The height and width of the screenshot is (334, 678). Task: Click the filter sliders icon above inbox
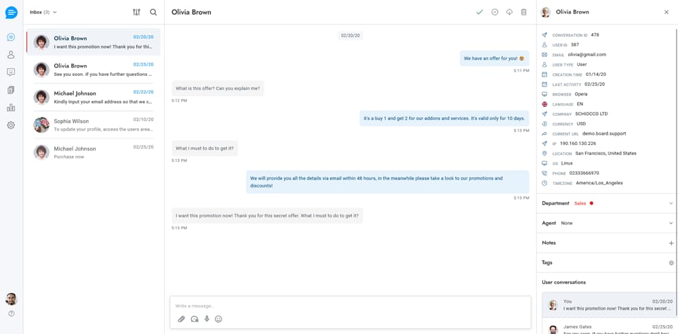tap(137, 12)
